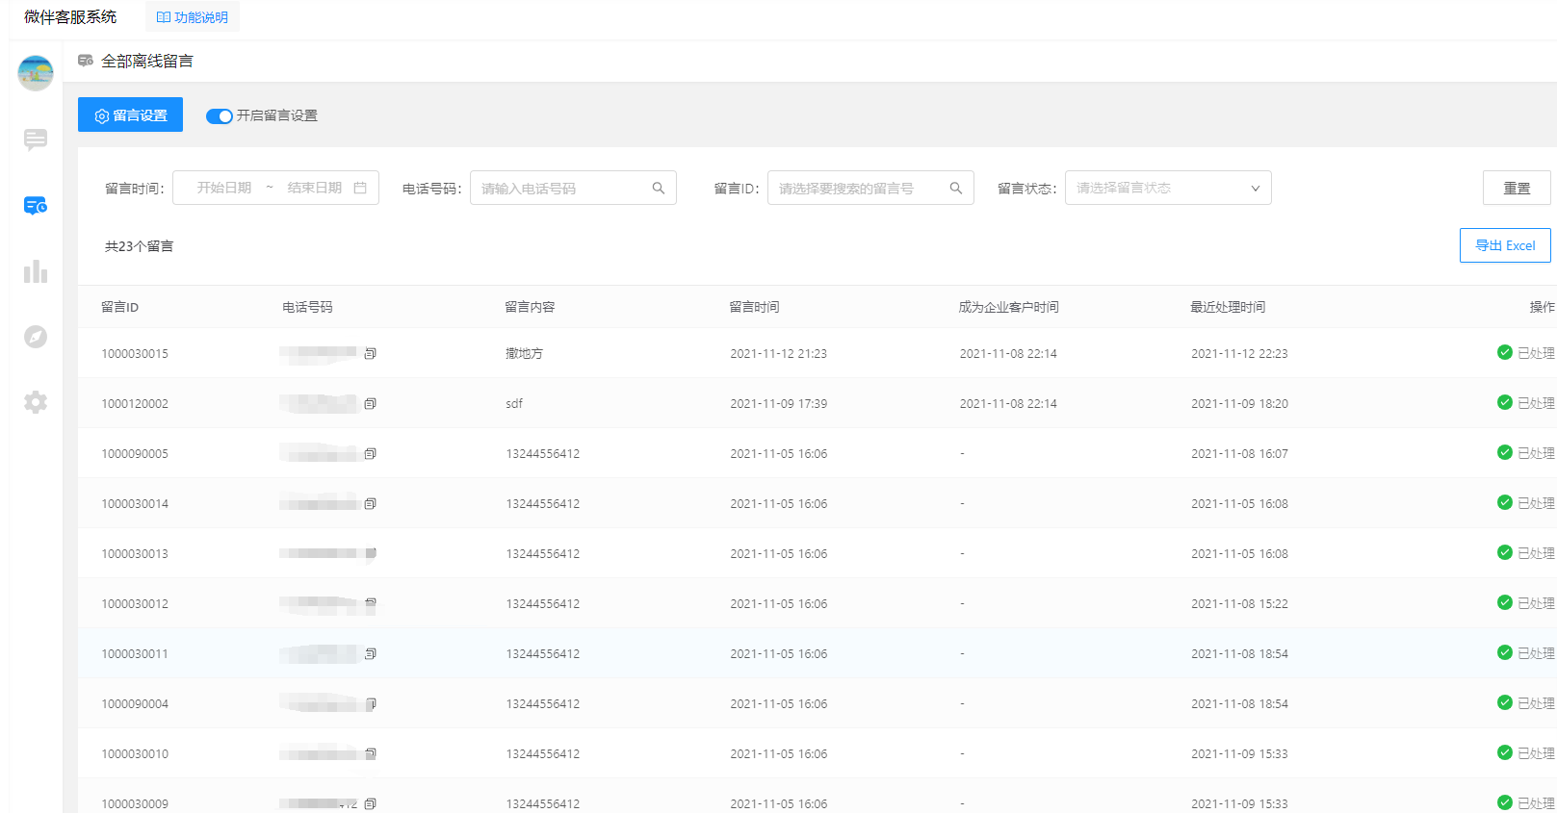Click 已处理 check icon for row 1000090004

pyautogui.click(x=1505, y=702)
